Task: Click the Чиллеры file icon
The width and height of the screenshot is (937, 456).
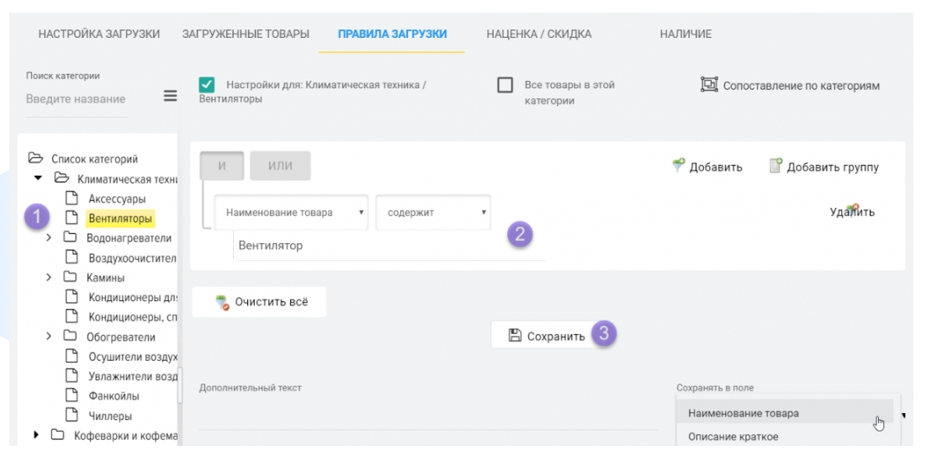Action: click(71, 415)
